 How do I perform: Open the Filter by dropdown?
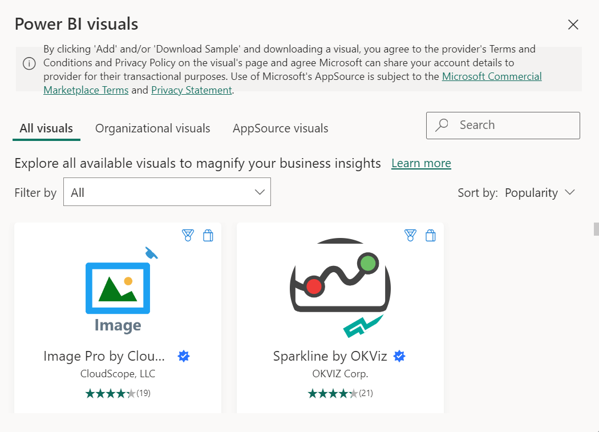167,192
